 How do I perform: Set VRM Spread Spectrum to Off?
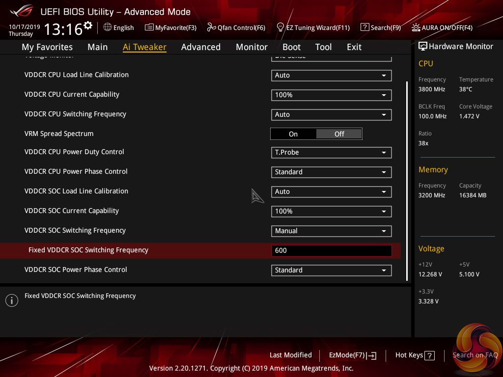339,134
